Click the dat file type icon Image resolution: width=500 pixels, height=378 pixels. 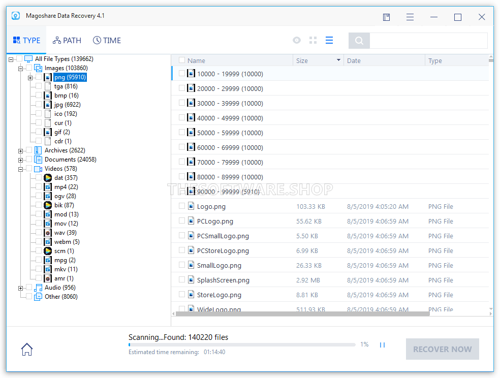(x=48, y=178)
